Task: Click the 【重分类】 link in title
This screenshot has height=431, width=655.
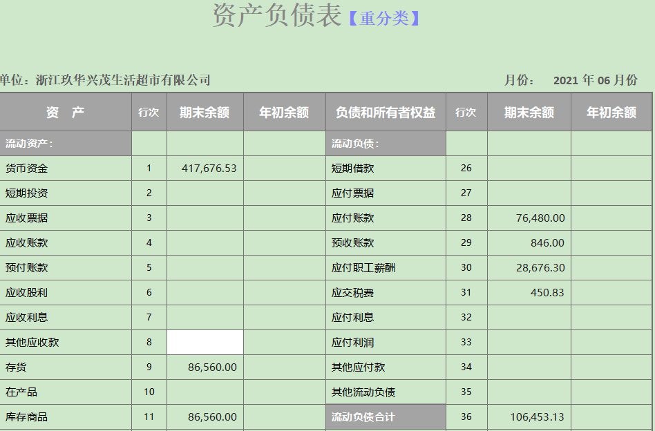Action: tap(384, 18)
